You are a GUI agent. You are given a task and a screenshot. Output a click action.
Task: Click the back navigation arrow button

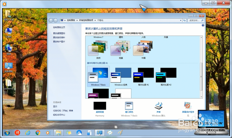coord(51,20)
